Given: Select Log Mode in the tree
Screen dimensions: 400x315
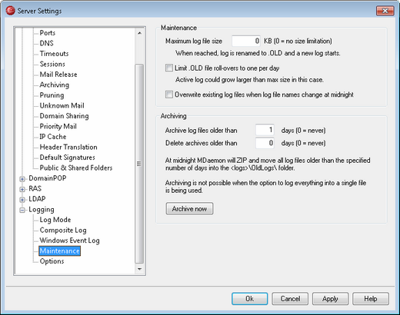Looking at the screenshot, I should (x=55, y=220).
